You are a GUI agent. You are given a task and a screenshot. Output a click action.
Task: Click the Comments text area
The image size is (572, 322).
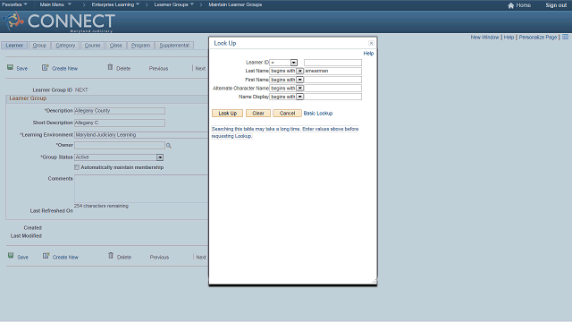[141, 189]
